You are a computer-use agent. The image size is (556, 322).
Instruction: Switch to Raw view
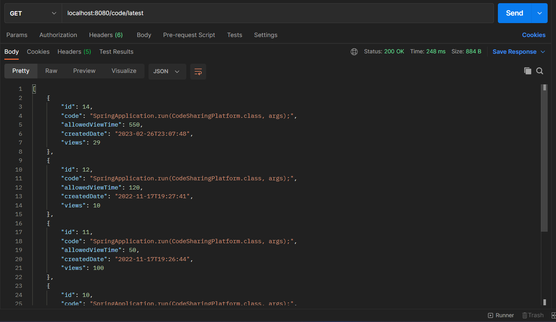point(51,71)
